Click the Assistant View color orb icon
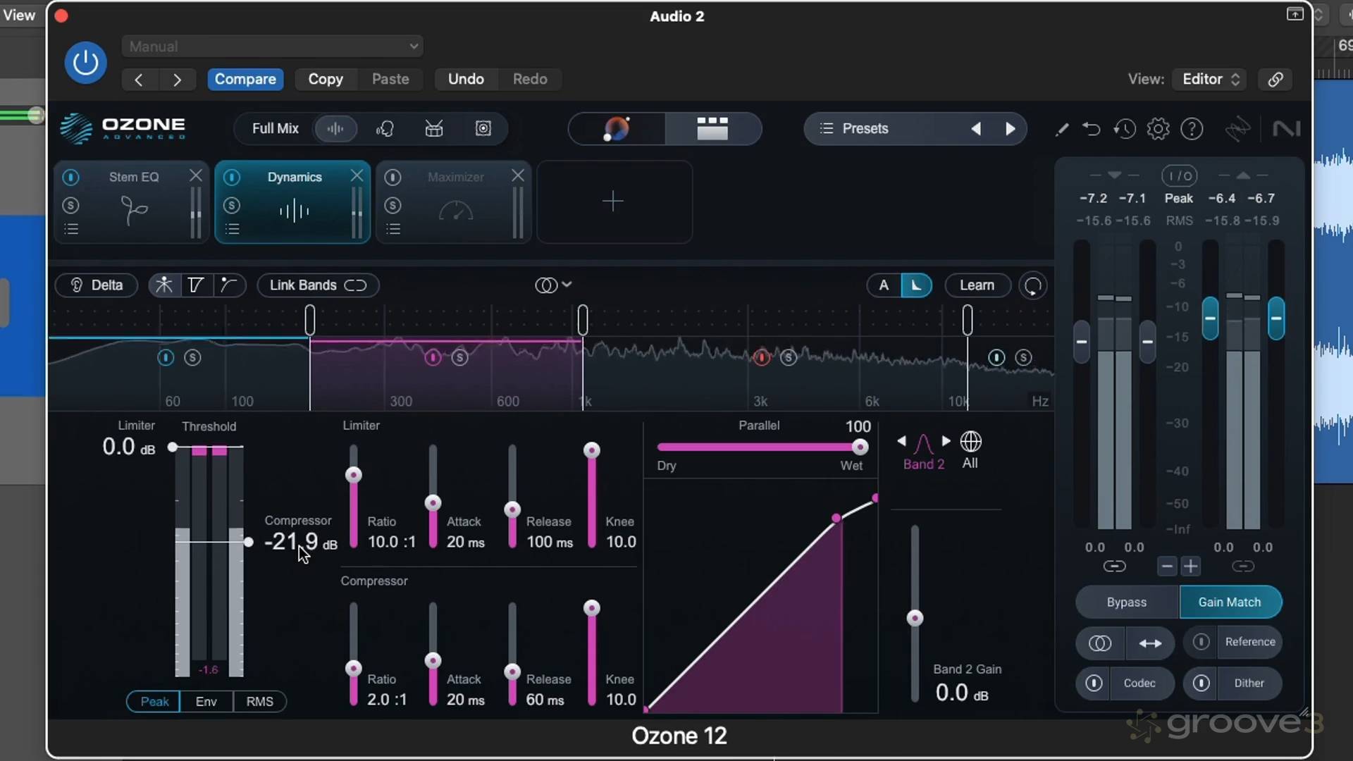Image resolution: width=1353 pixels, height=761 pixels. click(x=617, y=129)
